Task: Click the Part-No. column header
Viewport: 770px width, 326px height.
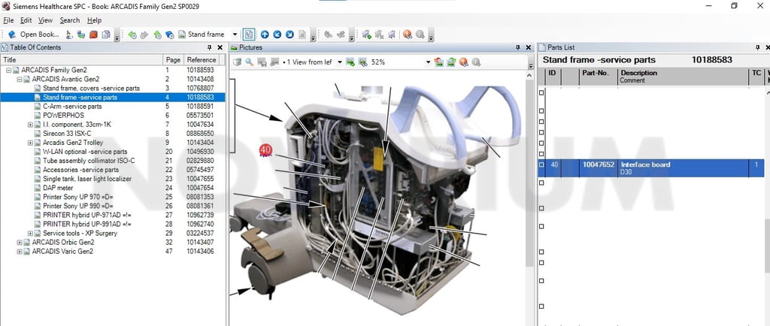Action: [x=598, y=77]
